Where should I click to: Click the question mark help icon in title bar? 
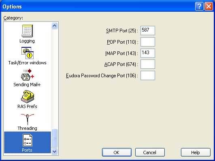pos(199,6)
